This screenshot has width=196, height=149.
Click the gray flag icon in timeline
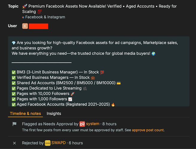coord(15,124)
